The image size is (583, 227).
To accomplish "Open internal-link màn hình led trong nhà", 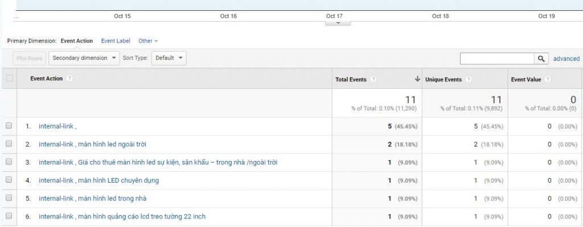I will (x=92, y=199).
